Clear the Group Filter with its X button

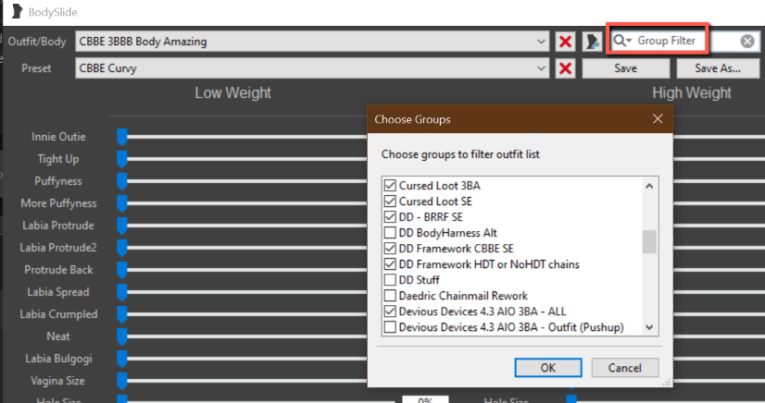pyautogui.click(x=747, y=42)
